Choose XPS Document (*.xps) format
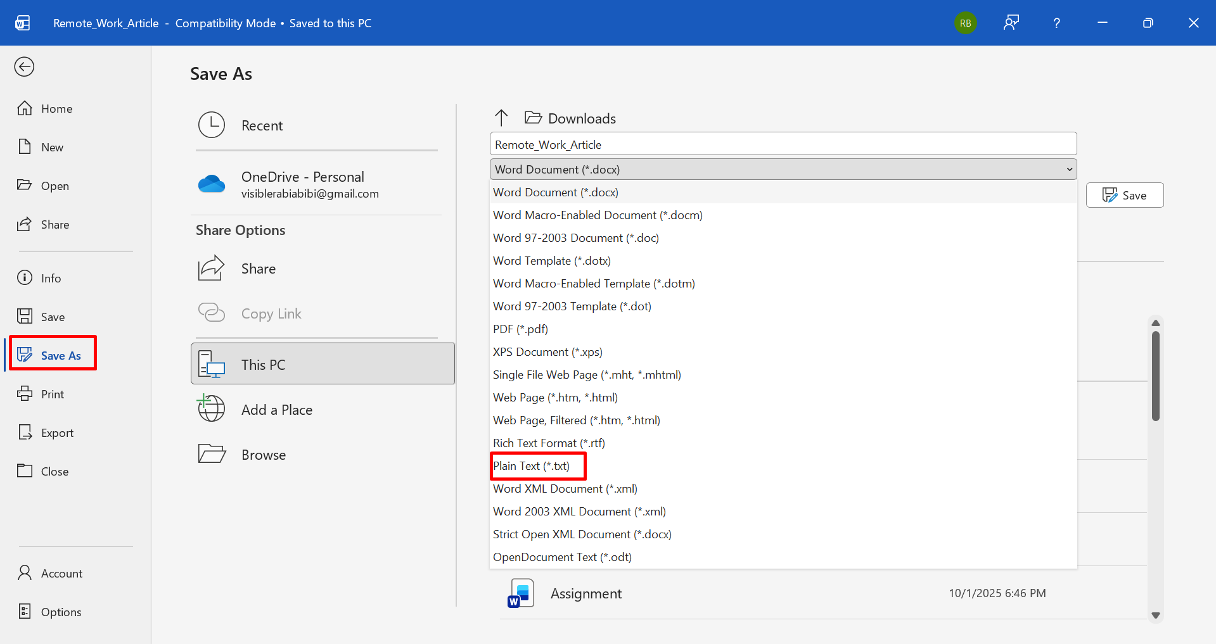The height and width of the screenshot is (644, 1216). click(x=783, y=351)
